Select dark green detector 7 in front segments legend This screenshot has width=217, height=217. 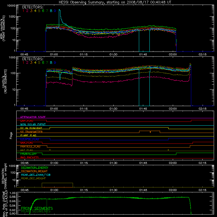[47, 11]
